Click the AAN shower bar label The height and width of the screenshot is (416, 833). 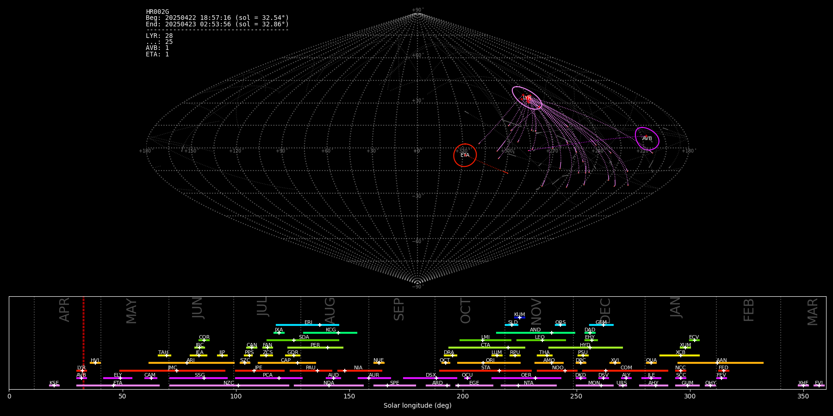[721, 361]
